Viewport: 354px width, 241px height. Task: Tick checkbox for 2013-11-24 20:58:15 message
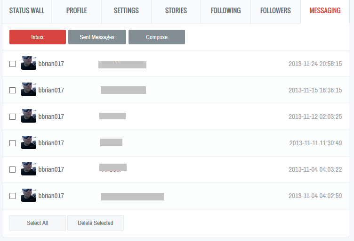[13, 64]
